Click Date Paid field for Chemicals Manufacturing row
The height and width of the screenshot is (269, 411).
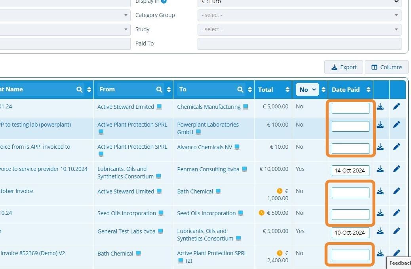click(350, 108)
